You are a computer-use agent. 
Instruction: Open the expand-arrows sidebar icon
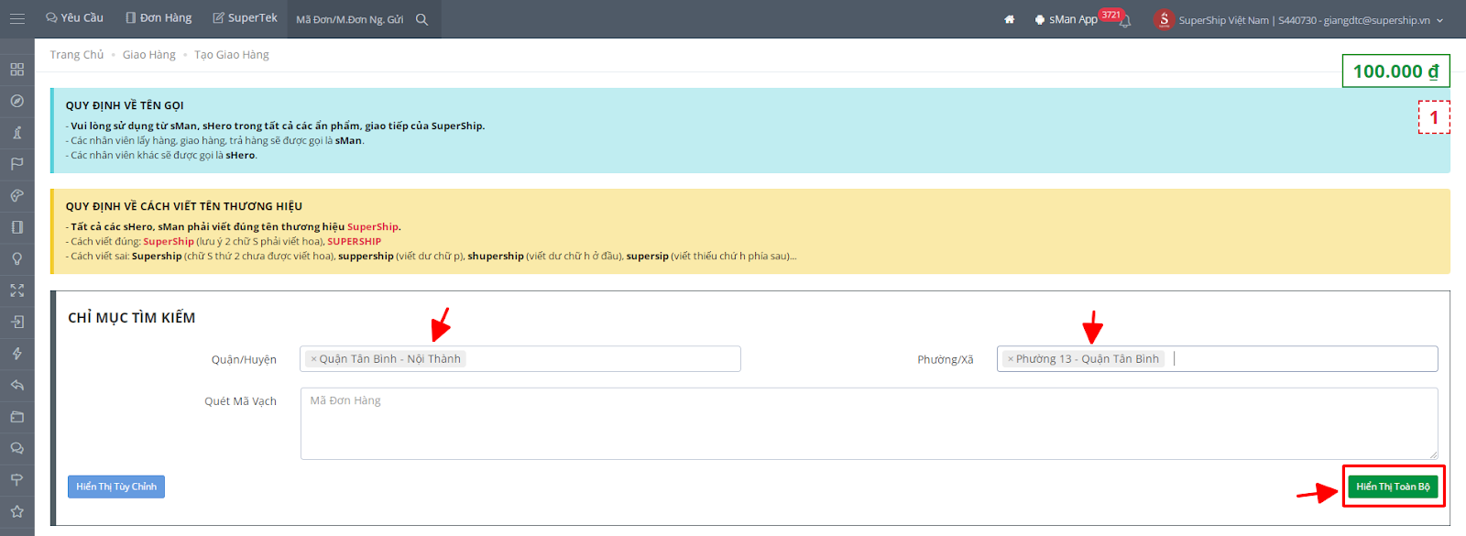point(16,290)
